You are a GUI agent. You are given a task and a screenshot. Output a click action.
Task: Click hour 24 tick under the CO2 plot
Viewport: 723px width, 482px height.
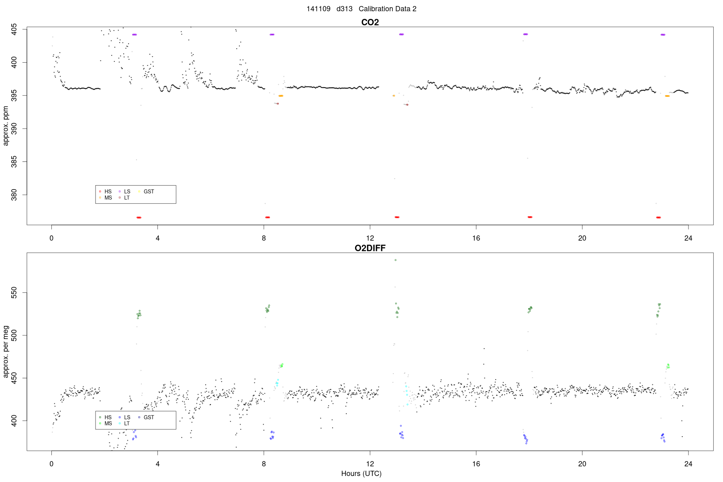(688, 238)
